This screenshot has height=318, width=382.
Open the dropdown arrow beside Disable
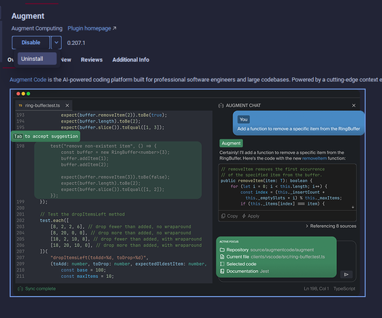pyautogui.click(x=56, y=43)
